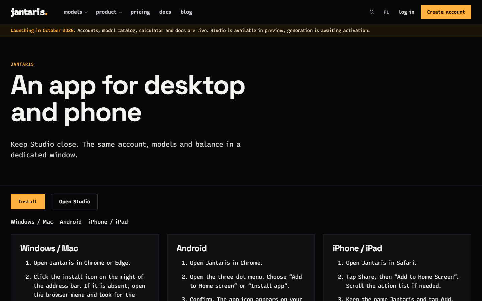Click the "Keep Studio close" subtitle text
This screenshot has height=301, width=482.
tap(126, 149)
